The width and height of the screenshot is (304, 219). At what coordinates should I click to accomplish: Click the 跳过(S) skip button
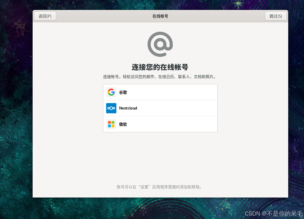(x=276, y=16)
